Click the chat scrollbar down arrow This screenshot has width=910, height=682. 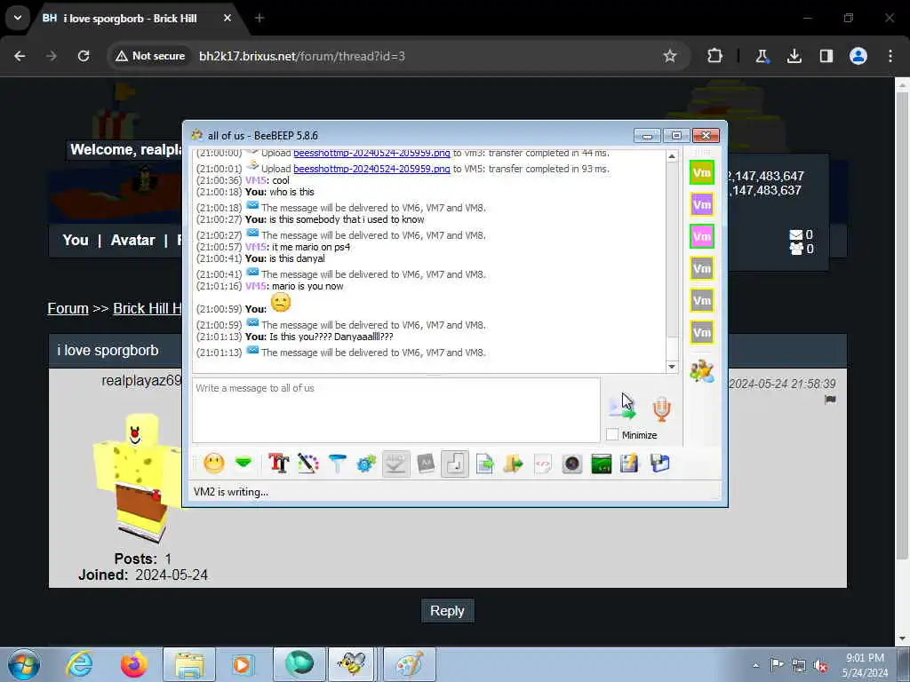click(x=672, y=367)
